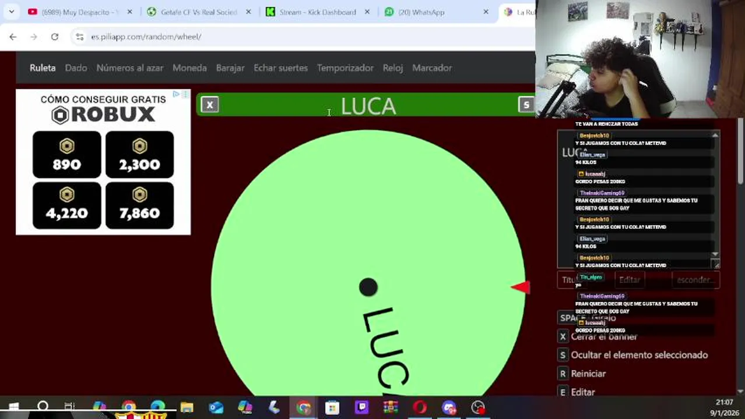The height and width of the screenshot is (419, 745).
Task: Open Discord from the taskbar
Action: tap(449, 407)
